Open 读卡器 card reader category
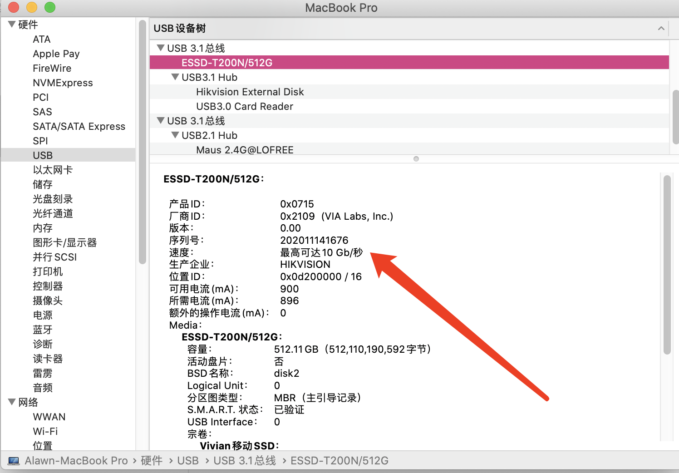Viewport: 679px width, 473px height. pos(48,359)
